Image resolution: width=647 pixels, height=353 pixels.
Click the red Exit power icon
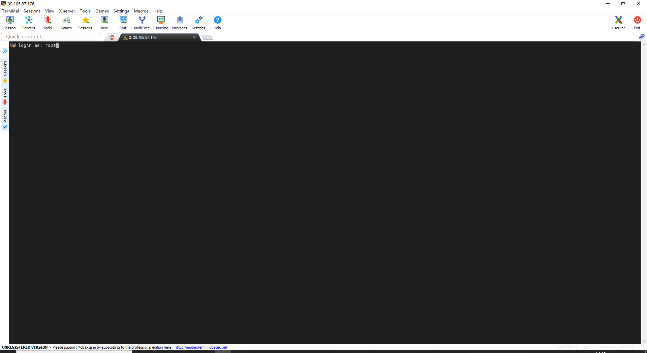click(637, 23)
